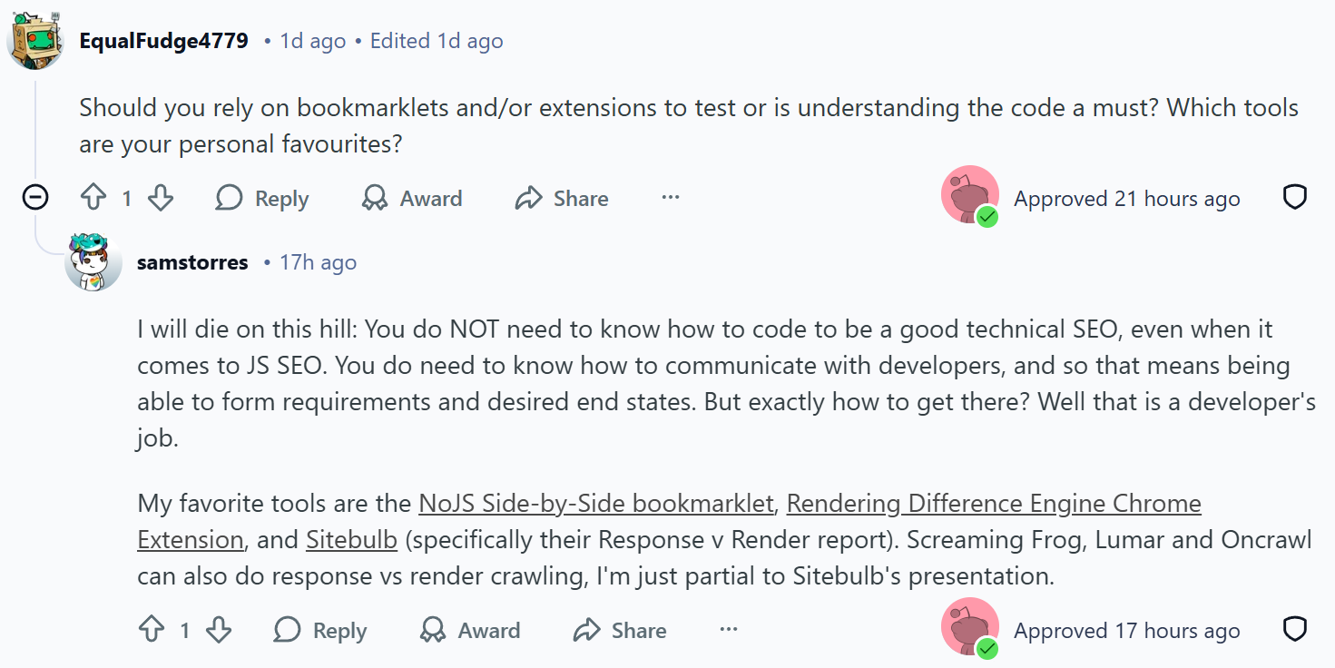Open the Sitebulb link
This screenshot has height=668, width=1335.
(352, 539)
